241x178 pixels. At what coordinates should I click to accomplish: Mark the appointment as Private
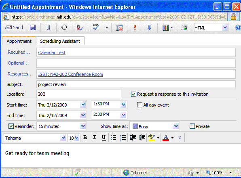click(192, 126)
